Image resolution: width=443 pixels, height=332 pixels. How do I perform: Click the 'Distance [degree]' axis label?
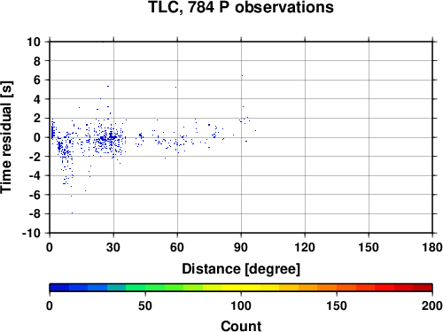(241, 269)
